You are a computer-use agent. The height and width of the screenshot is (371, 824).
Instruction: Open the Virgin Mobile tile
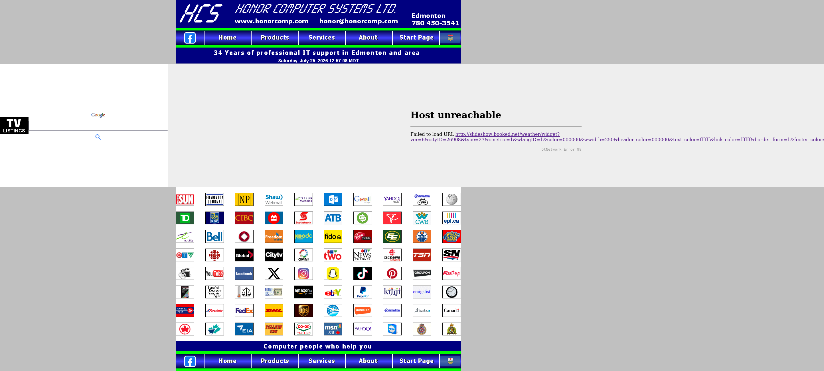[363, 237]
